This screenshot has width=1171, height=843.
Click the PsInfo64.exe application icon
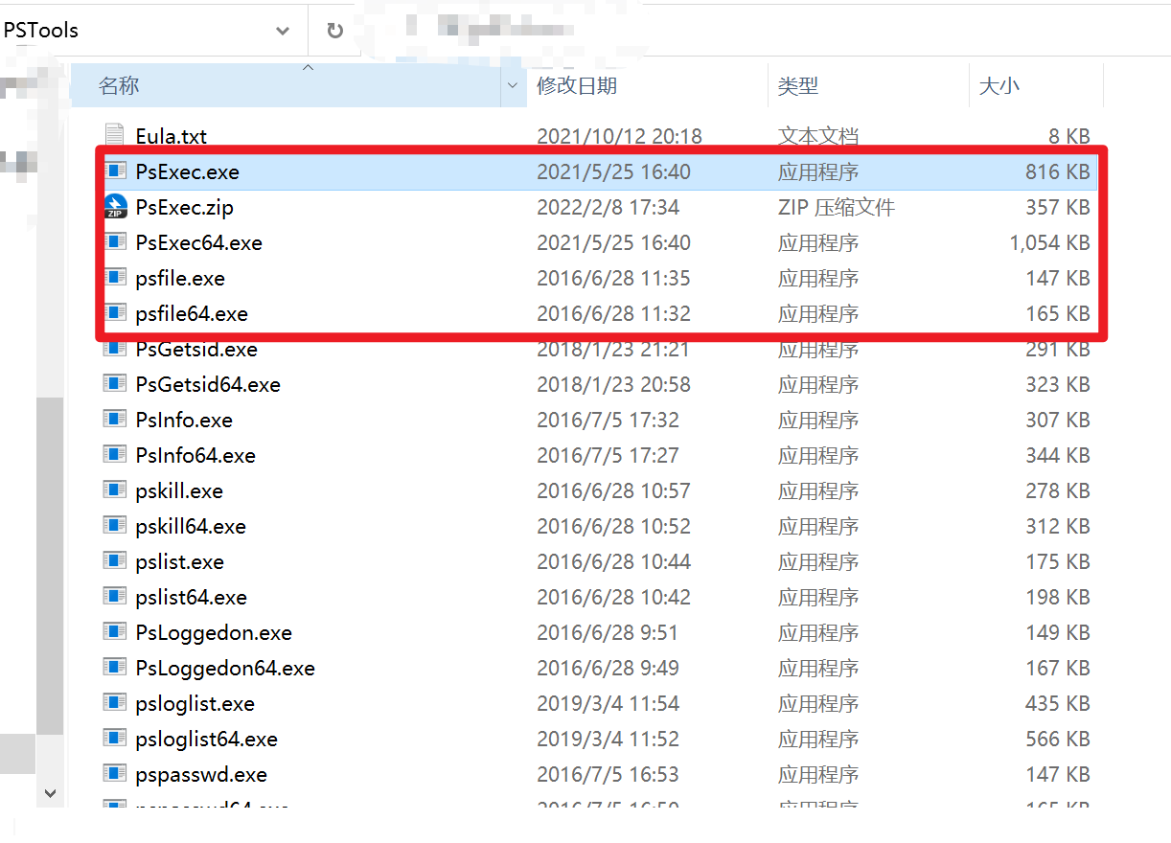115,455
